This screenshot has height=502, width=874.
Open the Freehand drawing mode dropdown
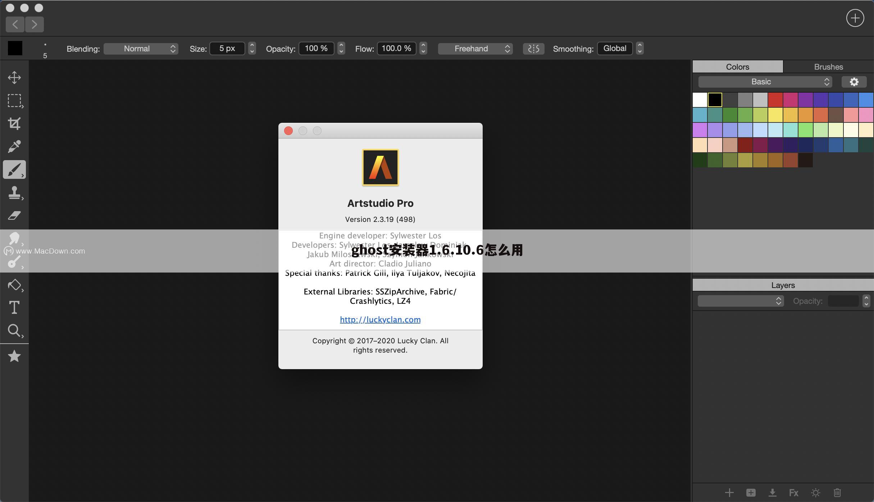tap(475, 49)
